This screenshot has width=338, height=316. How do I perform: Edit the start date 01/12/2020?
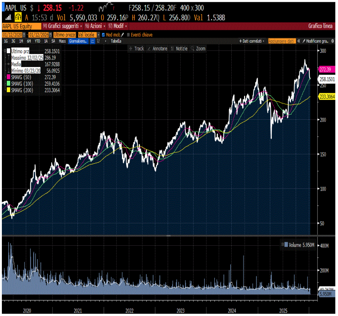click(x=12, y=35)
